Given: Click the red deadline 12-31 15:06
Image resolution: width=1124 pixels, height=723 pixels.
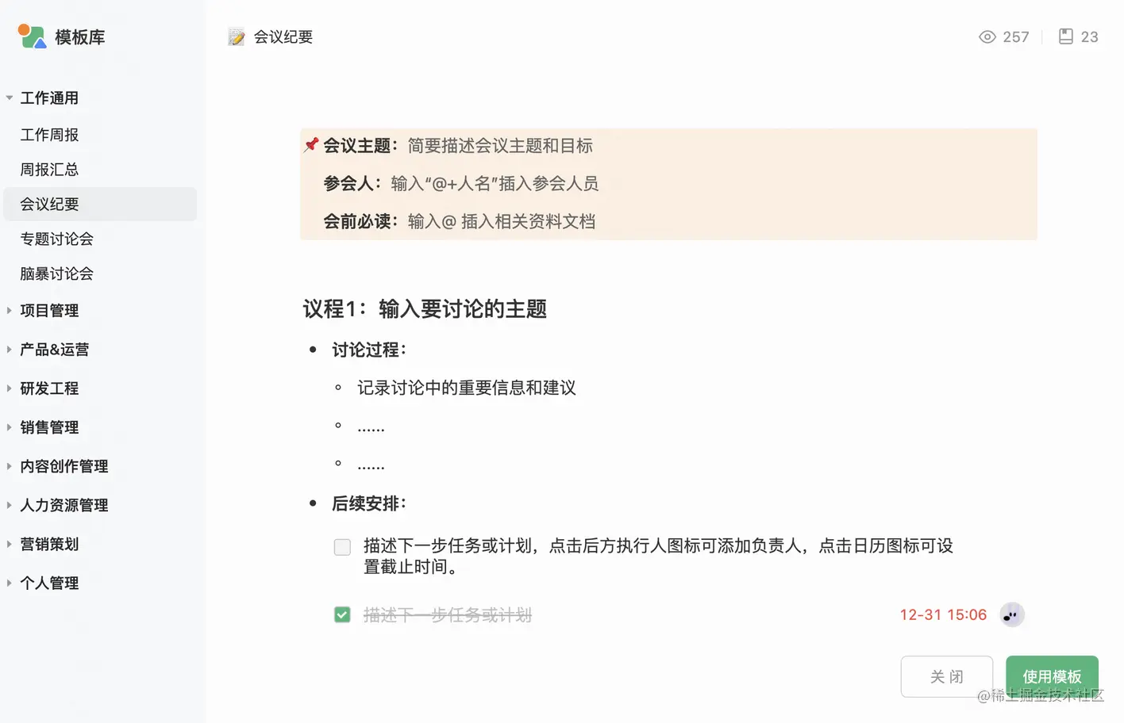Looking at the screenshot, I should [943, 614].
